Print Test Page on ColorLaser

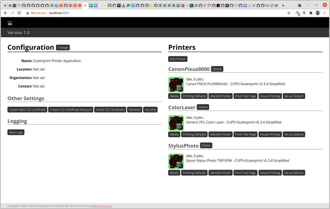245,135
